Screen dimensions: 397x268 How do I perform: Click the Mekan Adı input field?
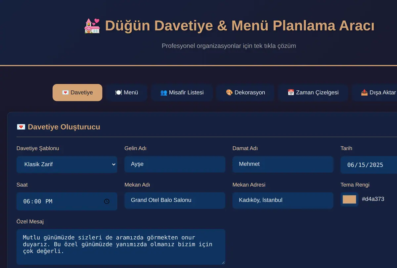point(175,200)
